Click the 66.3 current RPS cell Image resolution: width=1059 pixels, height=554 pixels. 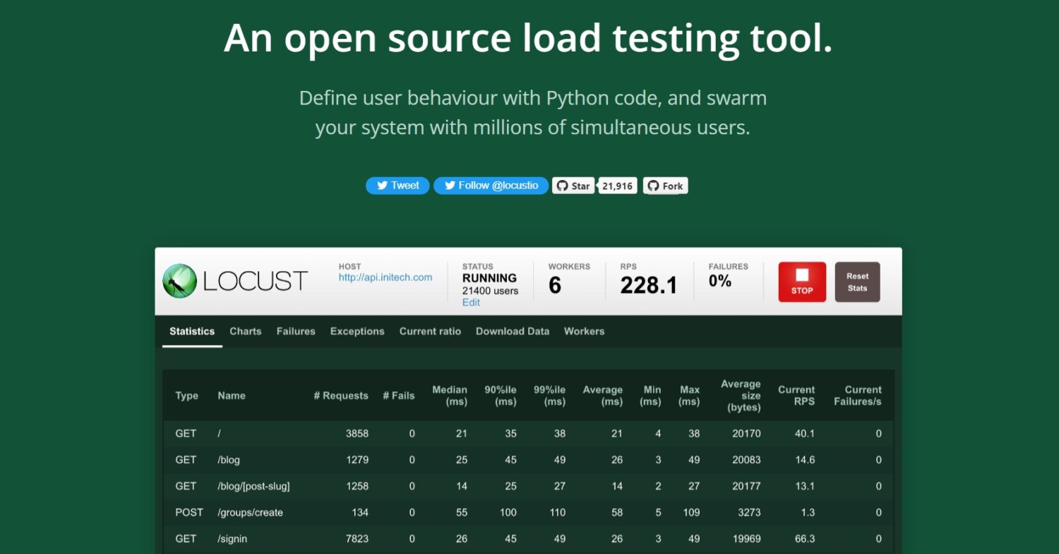[805, 538]
